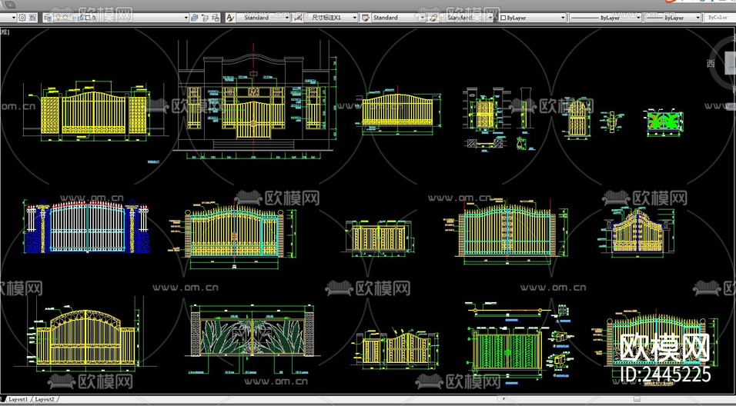The height and width of the screenshot is (406, 736).
Task: Open the Dimension Style manager icon
Action: (297, 18)
